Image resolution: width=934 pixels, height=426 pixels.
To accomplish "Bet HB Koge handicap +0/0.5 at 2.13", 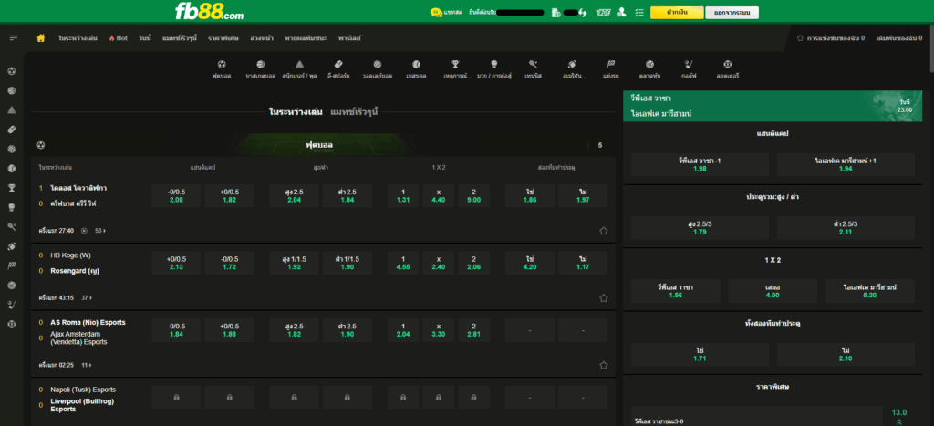I will (176, 263).
